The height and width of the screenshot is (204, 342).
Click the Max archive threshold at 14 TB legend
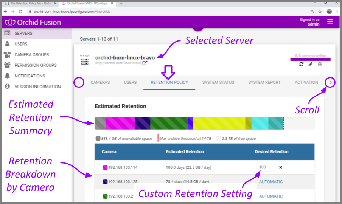[185, 139]
